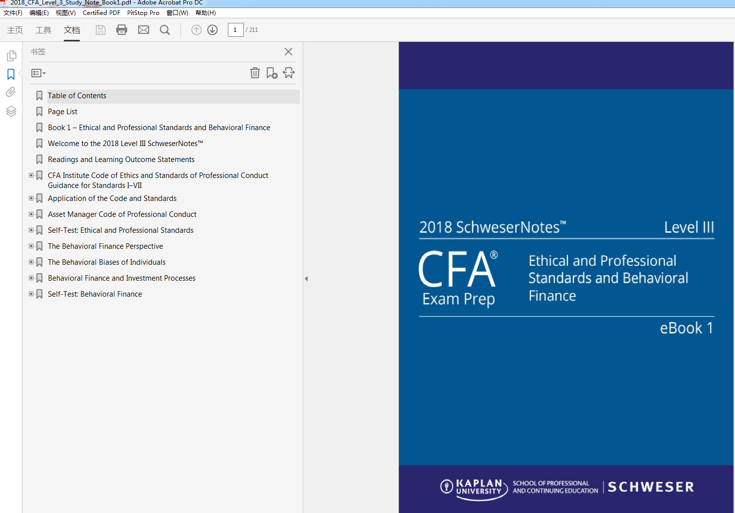Expand The Behavioral Finance Perspective bookmark
This screenshot has width=735, height=513.
31,246
